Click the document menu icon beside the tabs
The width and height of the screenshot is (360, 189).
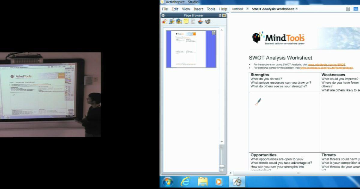click(x=348, y=9)
